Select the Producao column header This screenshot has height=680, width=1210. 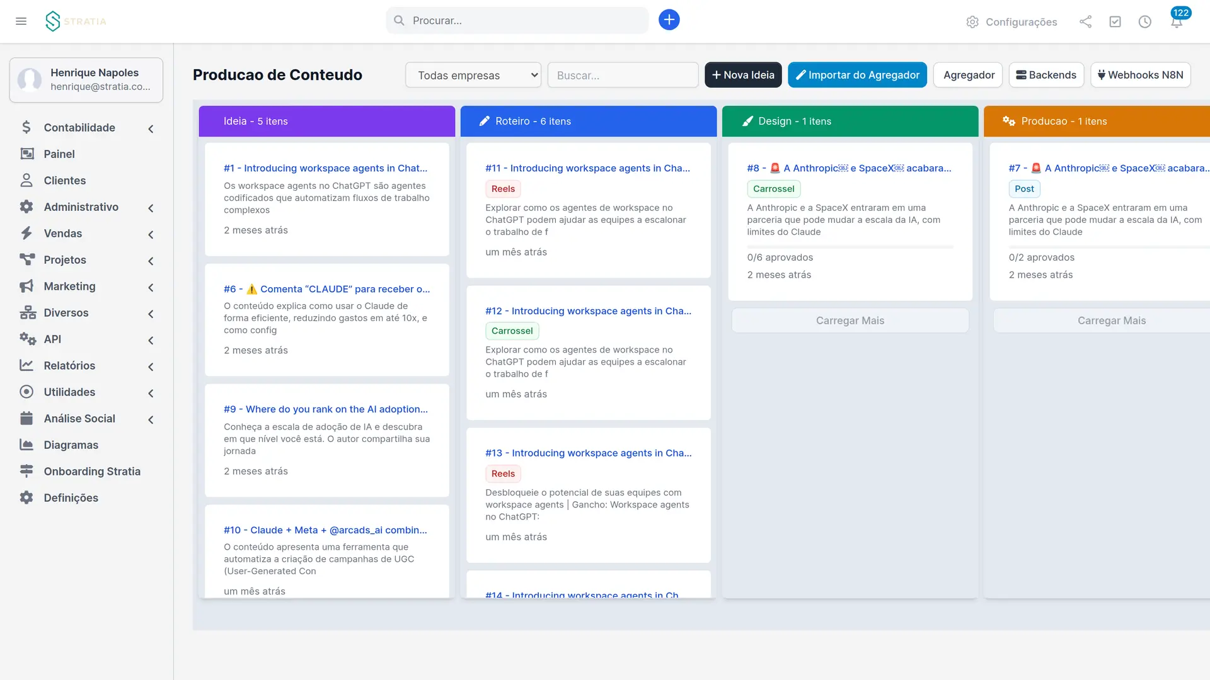click(x=1097, y=122)
